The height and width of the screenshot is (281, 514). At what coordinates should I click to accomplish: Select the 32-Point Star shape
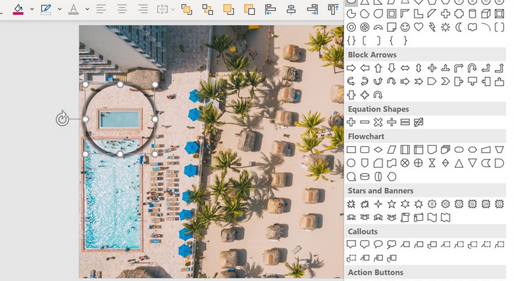pos(499,204)
